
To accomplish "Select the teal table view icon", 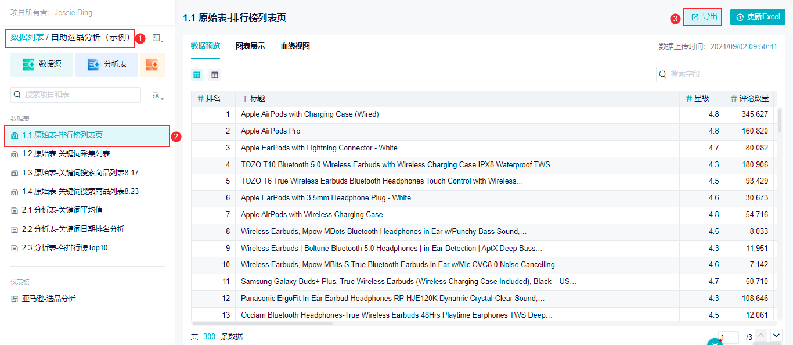I will click(x=197, y=75).
